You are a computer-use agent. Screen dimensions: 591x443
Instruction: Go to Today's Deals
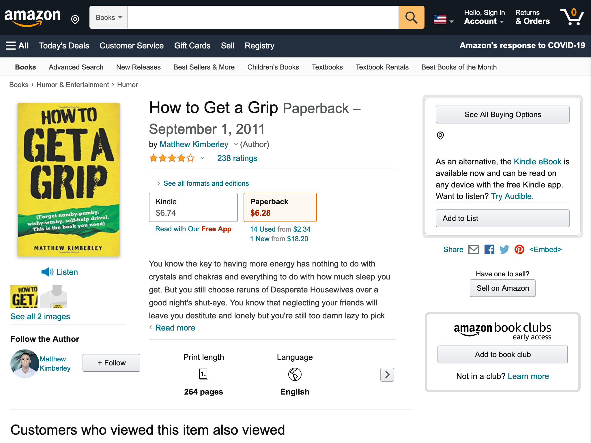(64, 46)
